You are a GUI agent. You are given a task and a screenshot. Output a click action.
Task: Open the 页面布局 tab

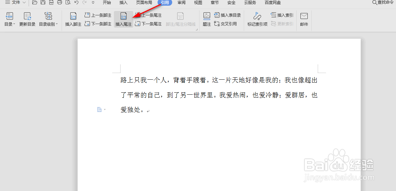[x=144, y=3]
